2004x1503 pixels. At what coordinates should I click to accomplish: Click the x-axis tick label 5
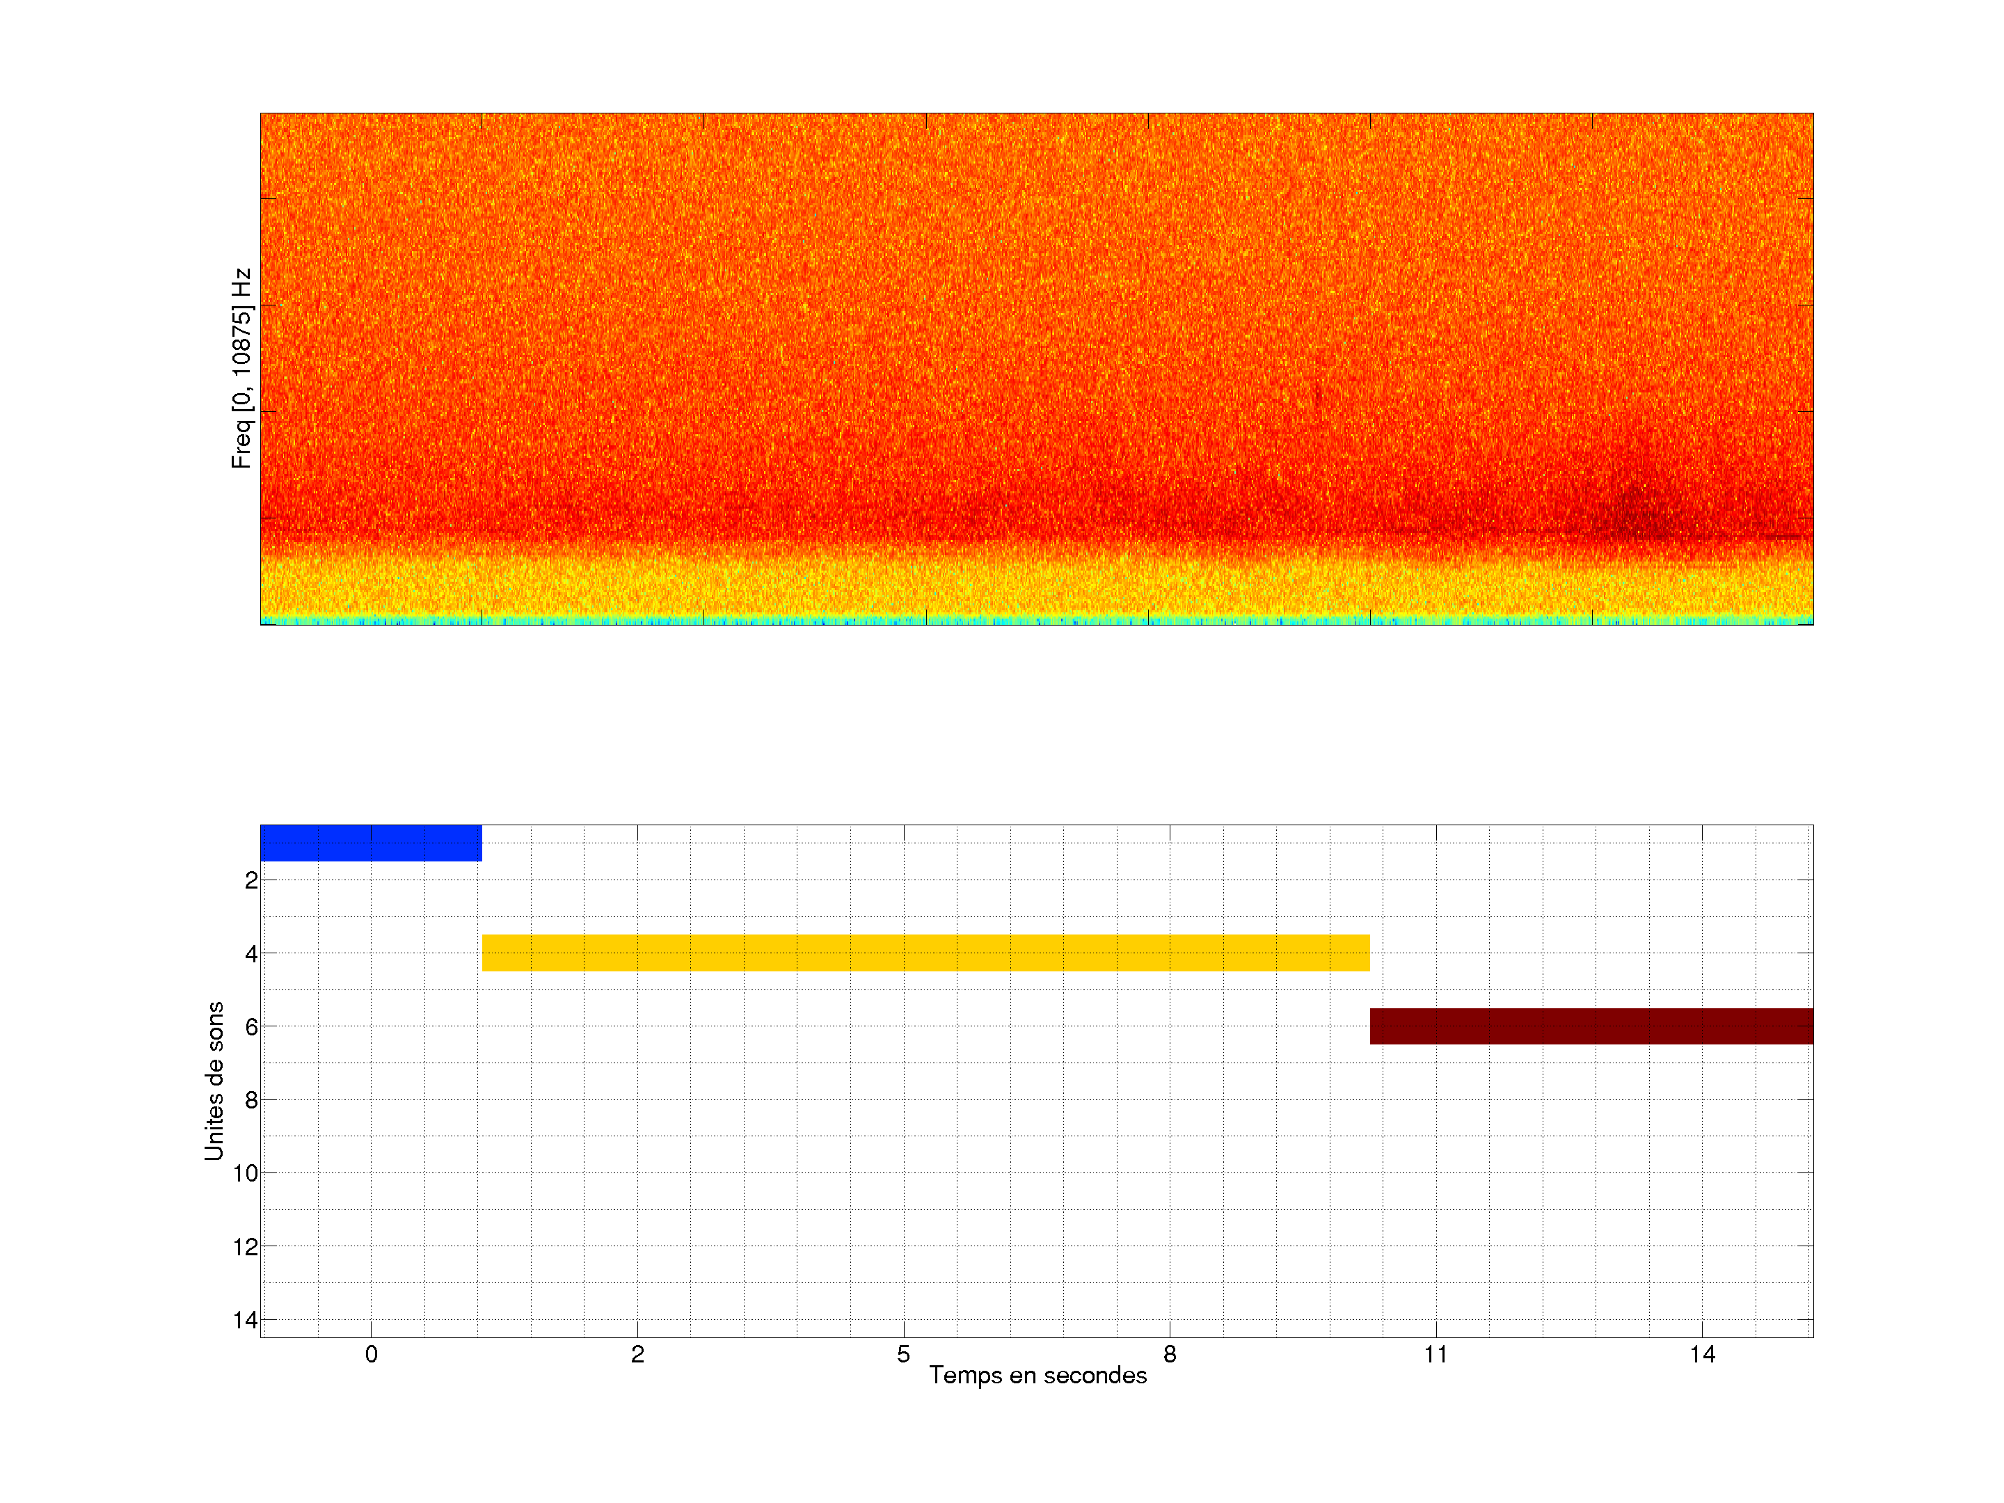point(903,1354)
